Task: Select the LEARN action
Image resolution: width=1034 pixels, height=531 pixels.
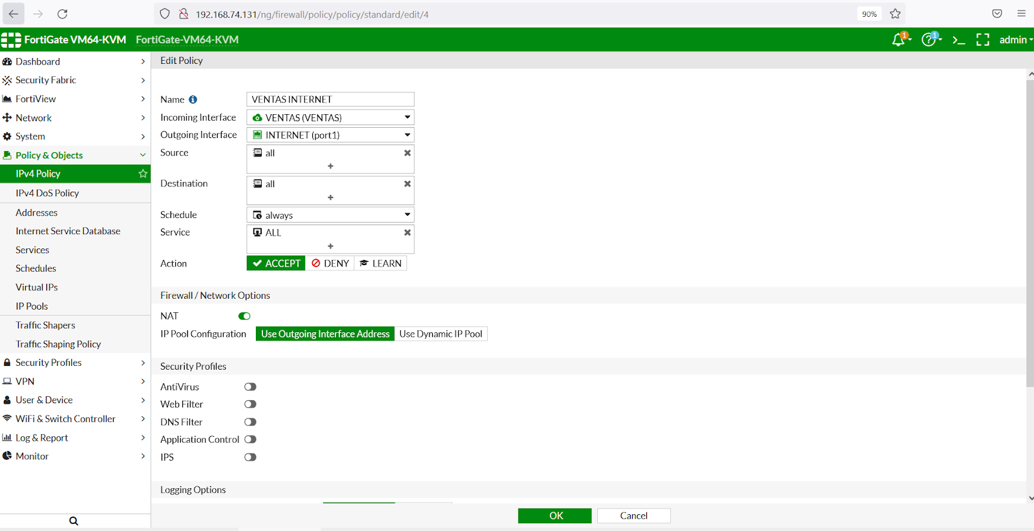Action: pyautogui.click(x=381, y=263)
